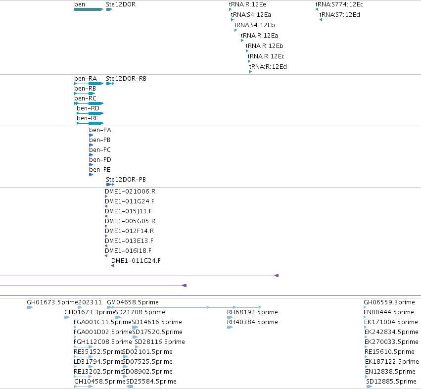Click EK270033.5prime EST label
The image size is (421, 389).
[391, 342]
